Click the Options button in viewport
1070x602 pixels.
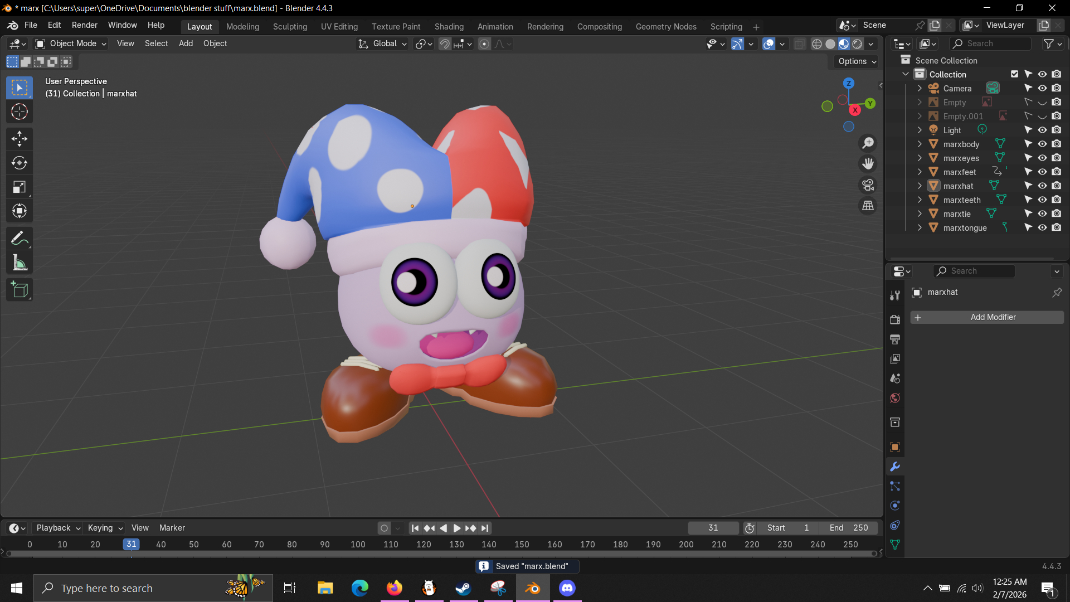pos(857,61)
